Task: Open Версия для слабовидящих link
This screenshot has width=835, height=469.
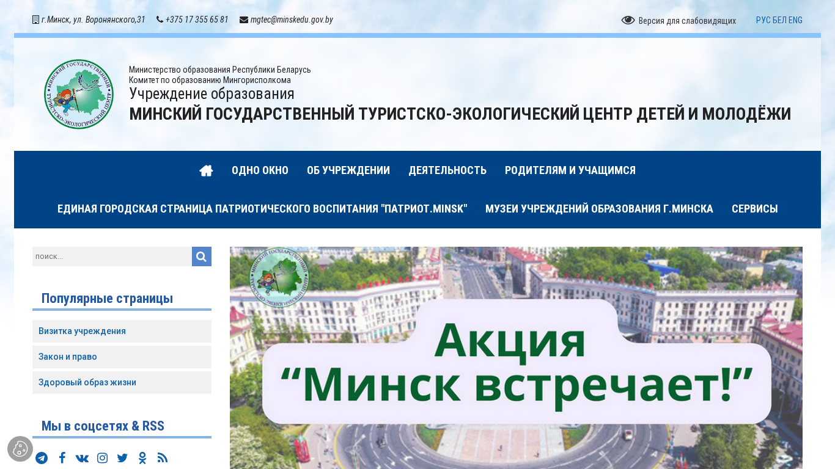Action: pyautogui.click(x=687, y=21)
